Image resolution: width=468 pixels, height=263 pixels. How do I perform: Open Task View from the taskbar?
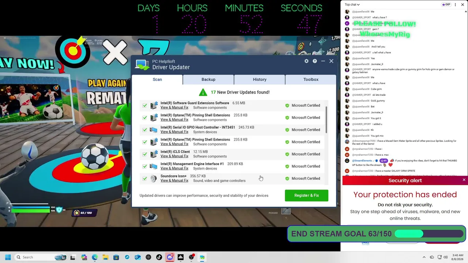point(73,257)
